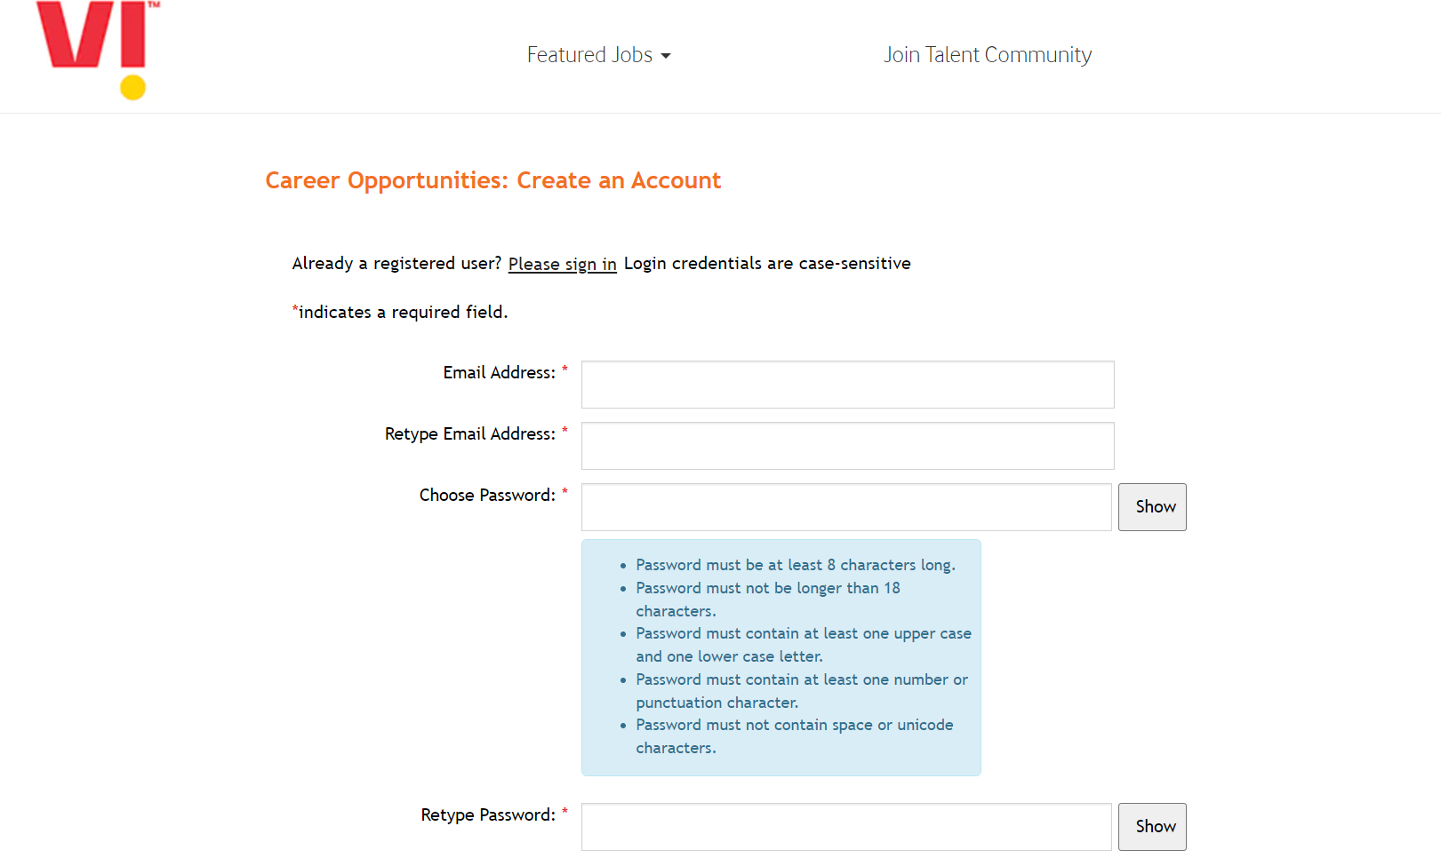This screenshot has width=1441, height=858.
Task: Show the Choose Password field contents
Action: (1152, 507)
